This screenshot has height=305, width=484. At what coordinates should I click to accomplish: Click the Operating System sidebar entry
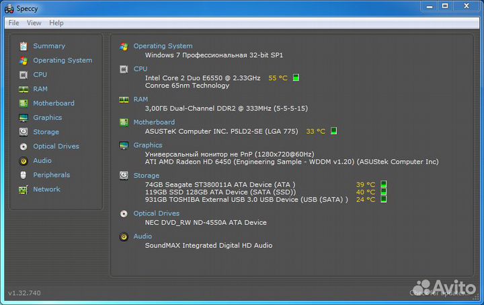(x=63, y=61)
